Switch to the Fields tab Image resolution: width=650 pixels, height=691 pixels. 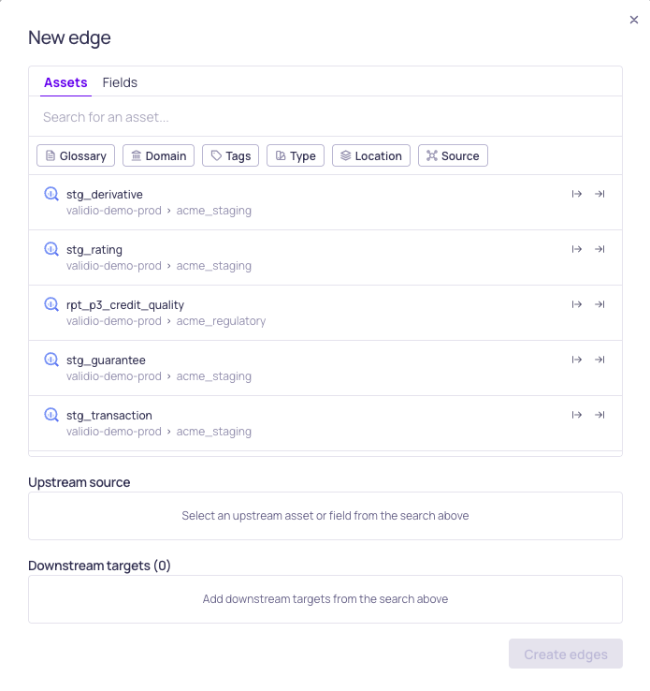point(120,82)
